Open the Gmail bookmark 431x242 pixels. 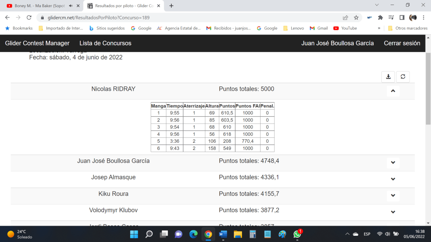[319, 28]
